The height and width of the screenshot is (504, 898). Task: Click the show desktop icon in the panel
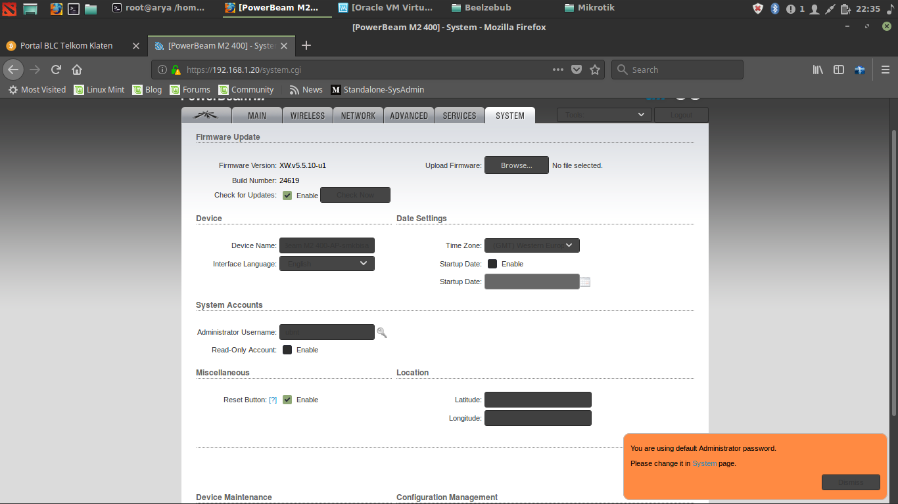[x=30, y=9]
